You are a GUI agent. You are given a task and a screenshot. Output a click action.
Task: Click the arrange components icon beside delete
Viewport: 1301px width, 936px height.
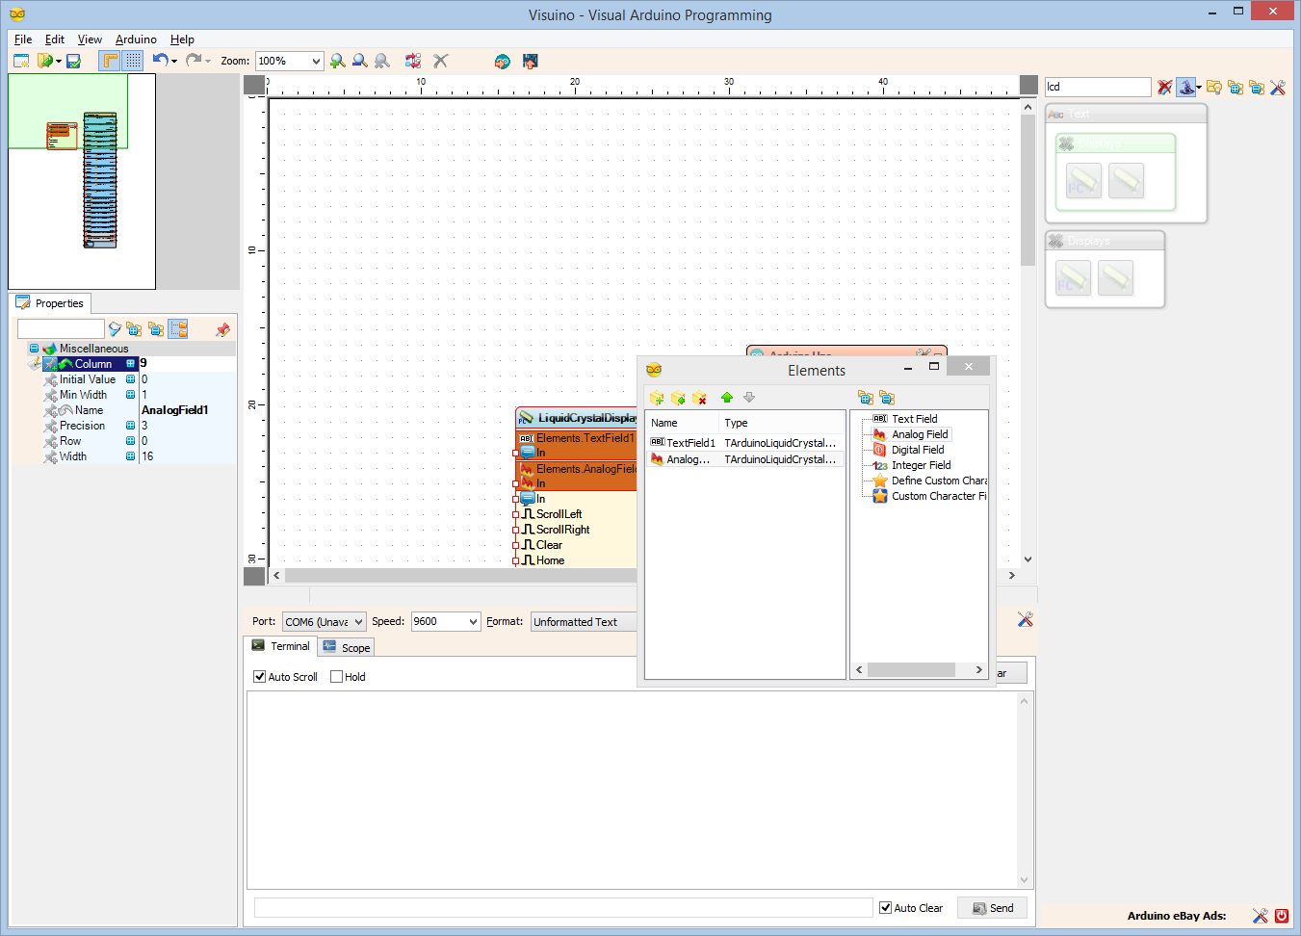[x=413, y=61]
